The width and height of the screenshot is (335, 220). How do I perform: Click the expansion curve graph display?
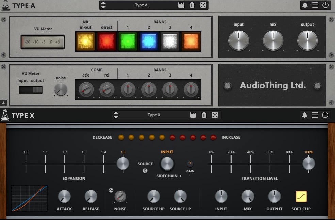tap(30, 198)
